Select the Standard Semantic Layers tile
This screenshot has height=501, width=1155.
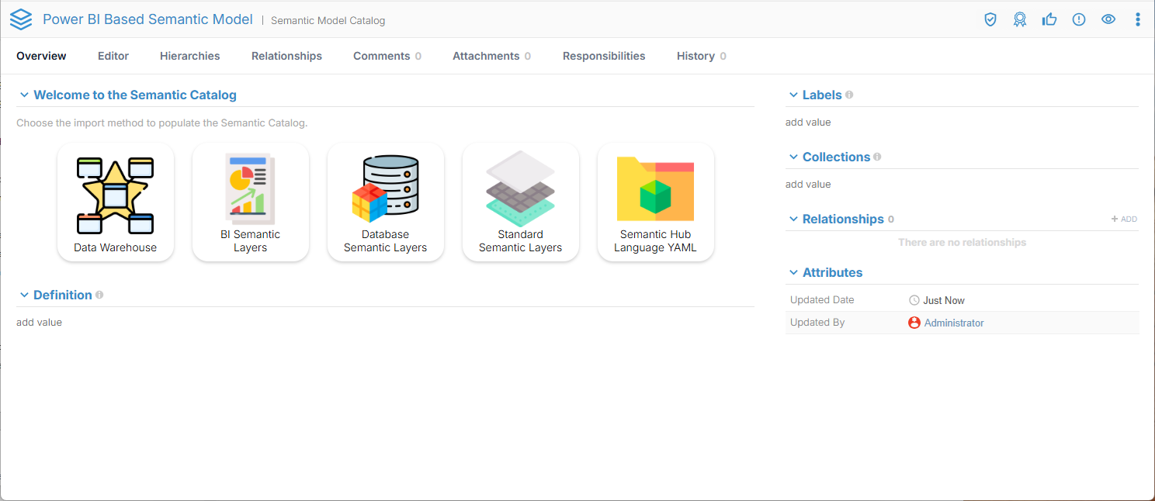[x=521, y=202]
